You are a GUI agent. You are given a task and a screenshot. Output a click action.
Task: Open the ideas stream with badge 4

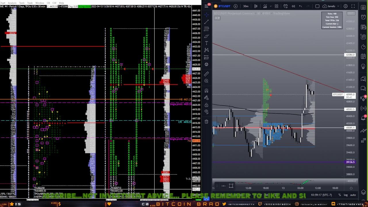coord(363,98)
